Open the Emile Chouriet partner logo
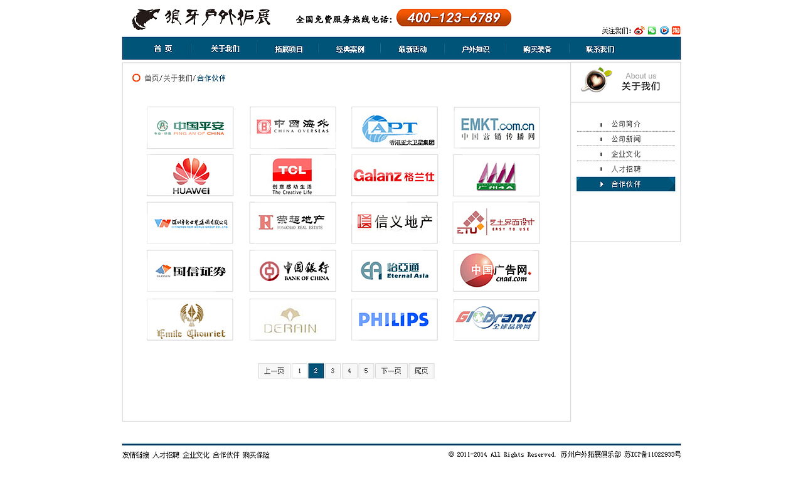 pos(190,319)
